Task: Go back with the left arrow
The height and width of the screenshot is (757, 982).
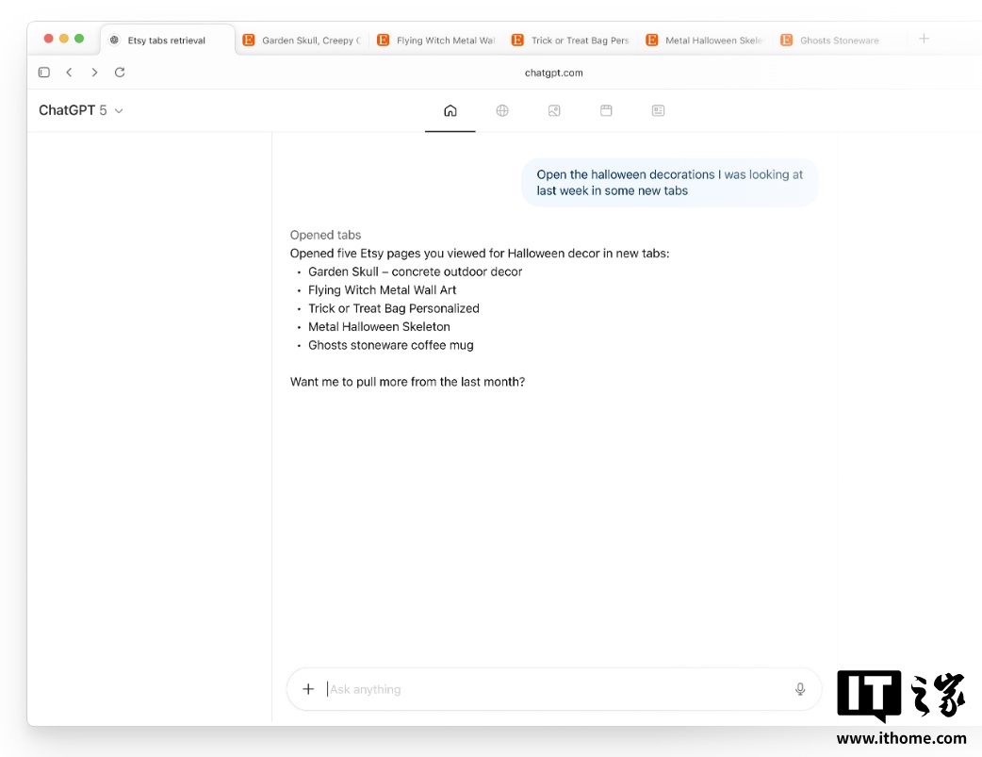Action: 69,73
